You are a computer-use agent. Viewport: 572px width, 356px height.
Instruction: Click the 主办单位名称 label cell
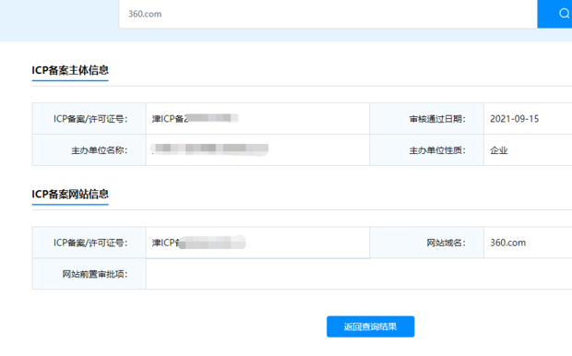coord(89,150)
